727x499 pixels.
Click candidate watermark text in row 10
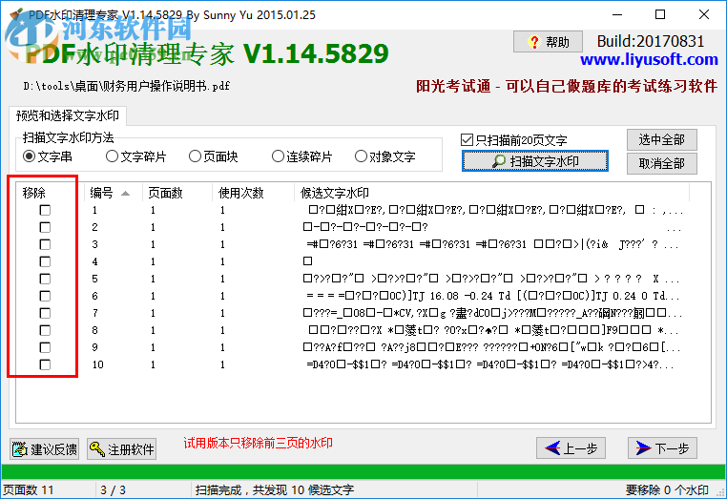[490, 364]
